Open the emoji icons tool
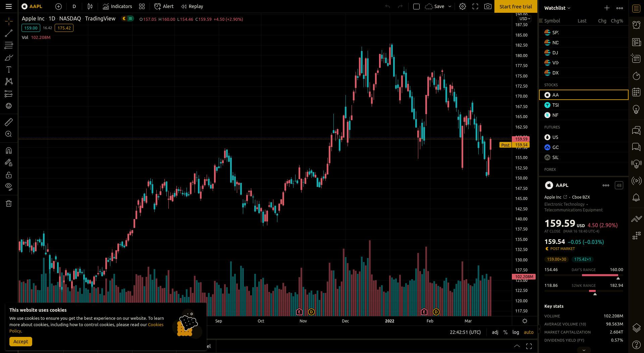 tap(9, 106)
